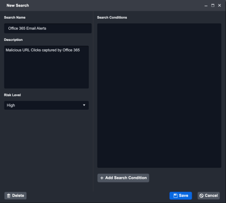Click the prohibited circle icon on Cancel
This screenshot has height=203, width=226.
pyautogui.click(x=201, y=196)
